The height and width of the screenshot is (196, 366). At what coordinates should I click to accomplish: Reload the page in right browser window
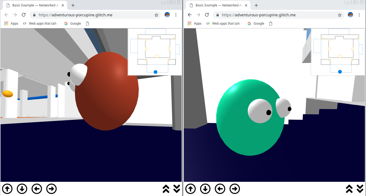coord(207,15)
